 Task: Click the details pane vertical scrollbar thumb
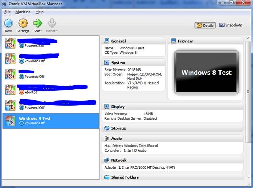pyautogui.click(x=248, y=92)
